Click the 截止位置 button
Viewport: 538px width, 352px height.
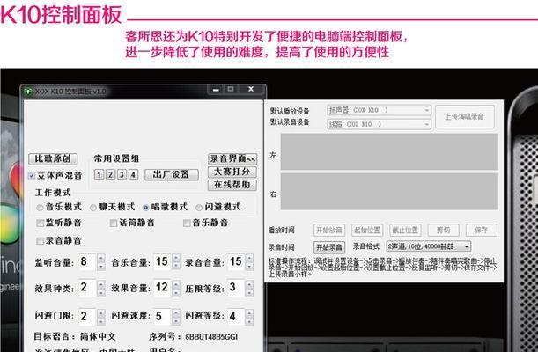[405, 230]
